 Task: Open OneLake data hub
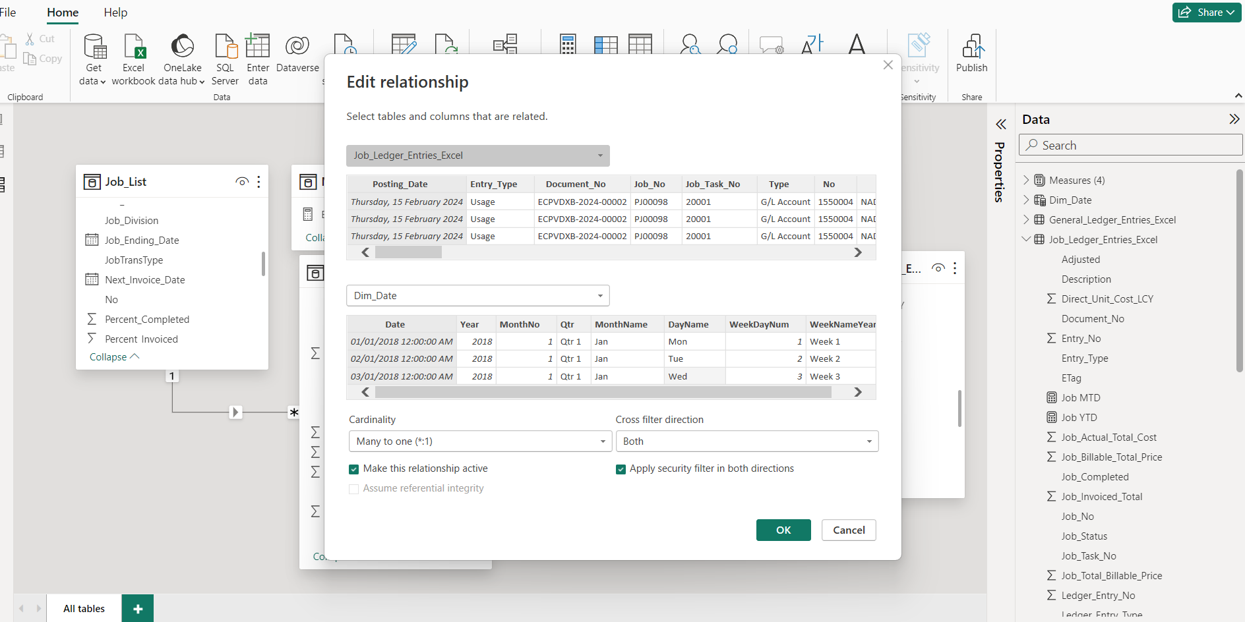[182, 61]
